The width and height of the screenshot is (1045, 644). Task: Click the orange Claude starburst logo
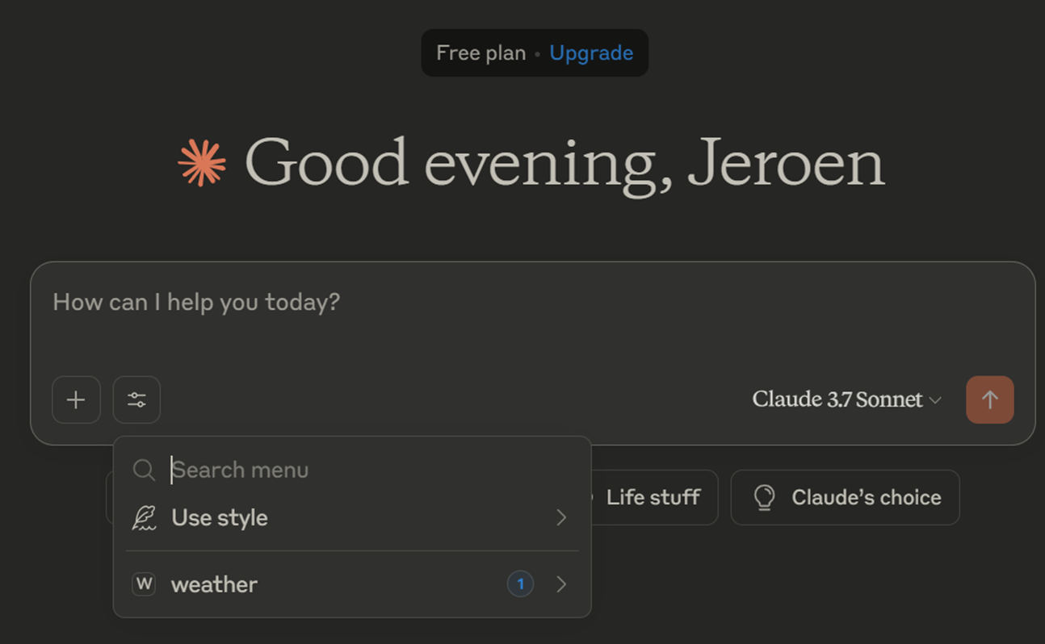[x=202, y=162]
